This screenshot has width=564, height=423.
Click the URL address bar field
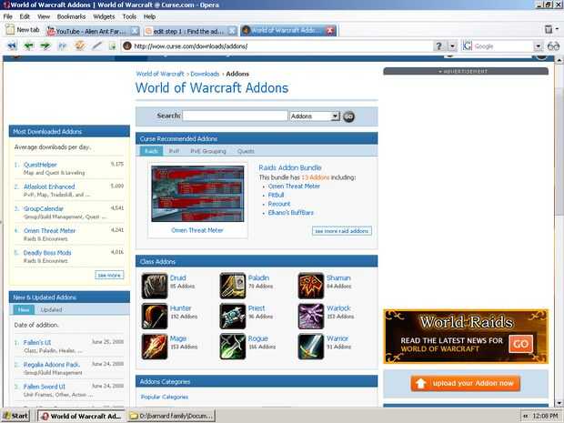277,46
